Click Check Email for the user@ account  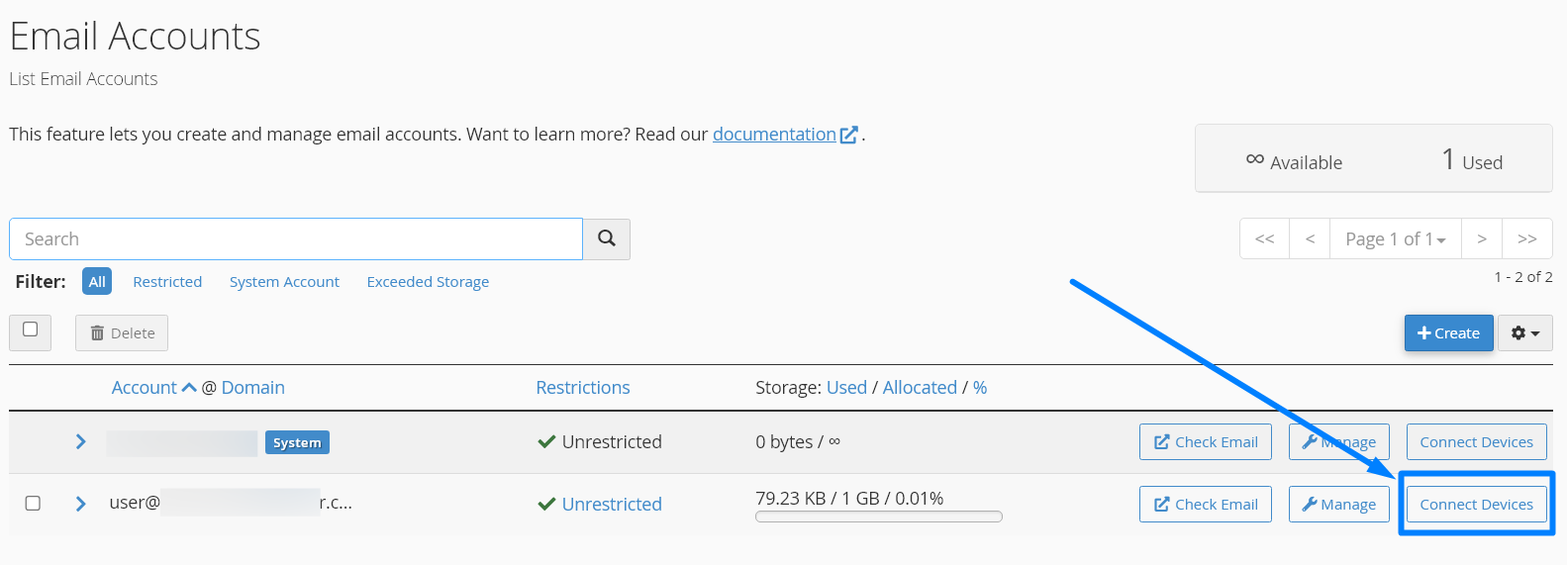click(x=1206, y=505)
